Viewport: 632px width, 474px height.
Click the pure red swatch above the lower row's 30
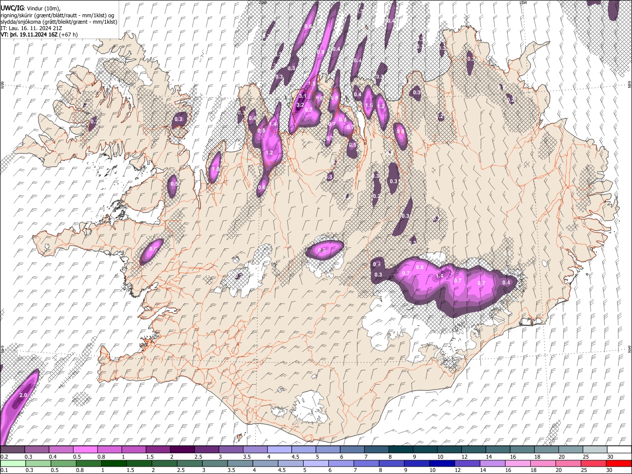click(618, 463)
